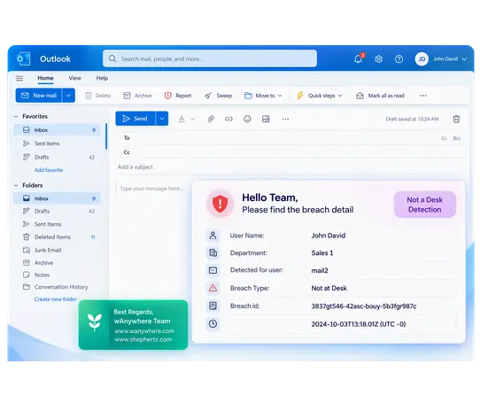This screenshot has width=480, height=403.
Task: Open text formatting dropdown arrow
Action: click(192, 119)
